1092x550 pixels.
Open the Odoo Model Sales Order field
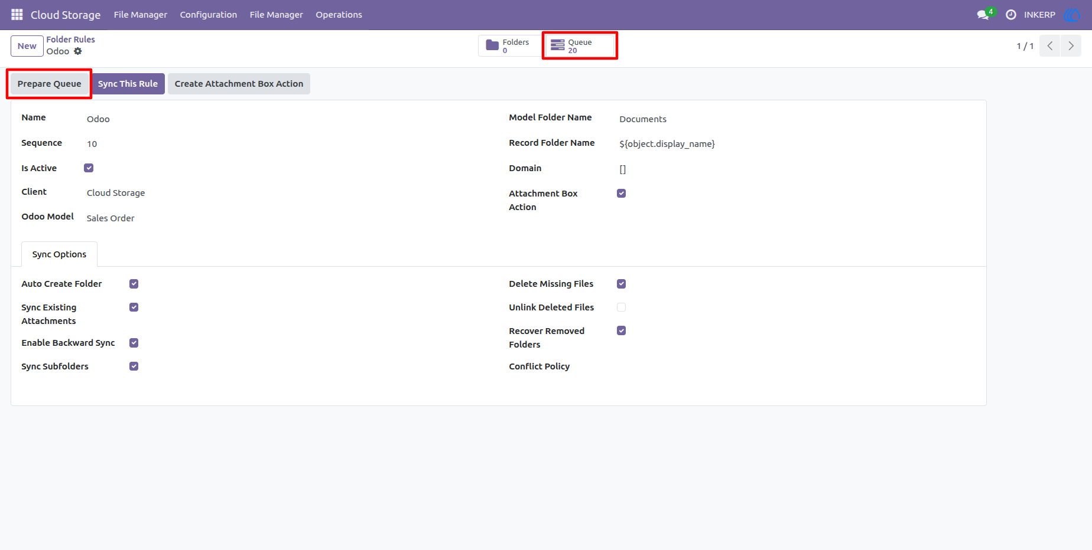point(110,218)
